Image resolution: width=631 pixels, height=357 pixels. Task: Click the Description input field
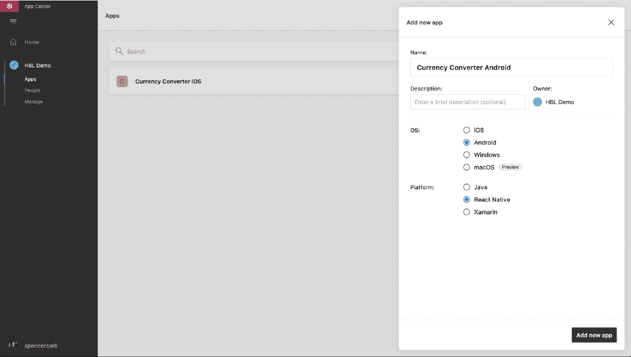[x=468, y=102]
